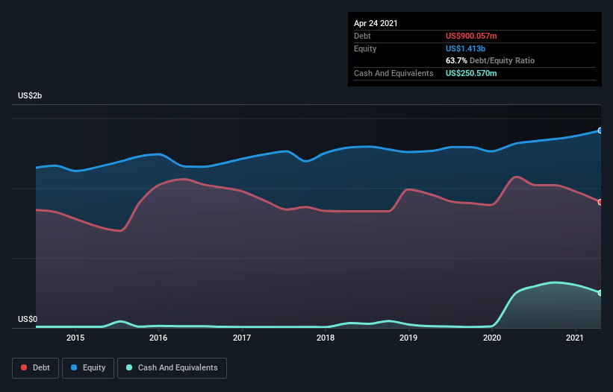This screenshot has height=392, width=613.
Task: Select the blue Equity endpoint marker
Action: [600, 130]
